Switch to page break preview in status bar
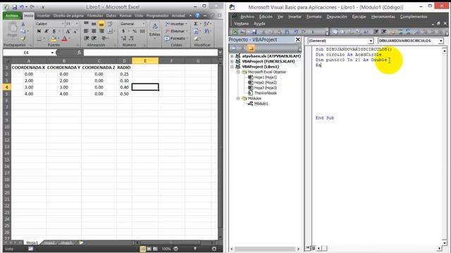Image resolution: width=451 pixels, height=253 pixels. pos(155,249)
